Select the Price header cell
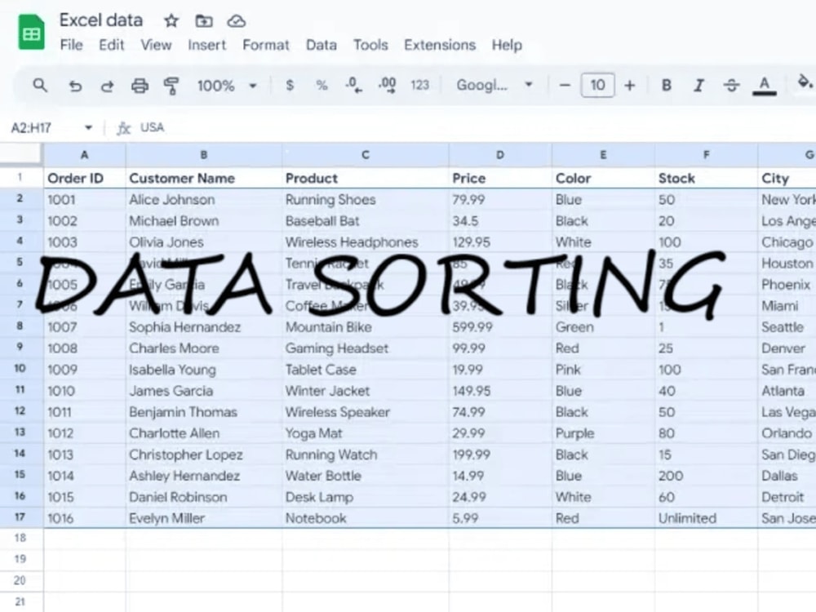 click(500, 178)
